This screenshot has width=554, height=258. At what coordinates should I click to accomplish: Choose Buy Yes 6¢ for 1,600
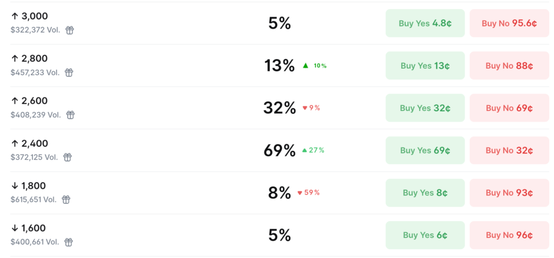pos(425,235)
